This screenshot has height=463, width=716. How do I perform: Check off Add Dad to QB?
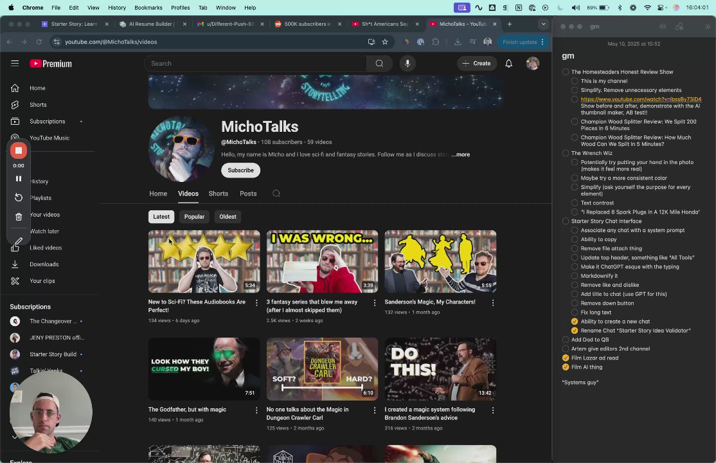pyautogui.click(x=566, y=340)
